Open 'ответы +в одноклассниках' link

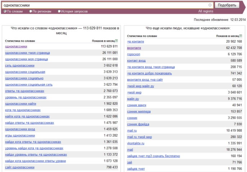pos(24,91)
